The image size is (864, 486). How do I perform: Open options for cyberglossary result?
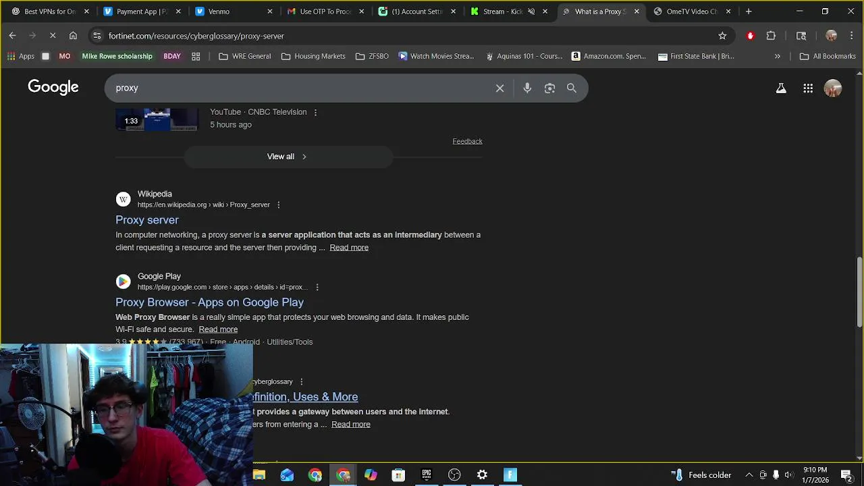coord(301,381)
